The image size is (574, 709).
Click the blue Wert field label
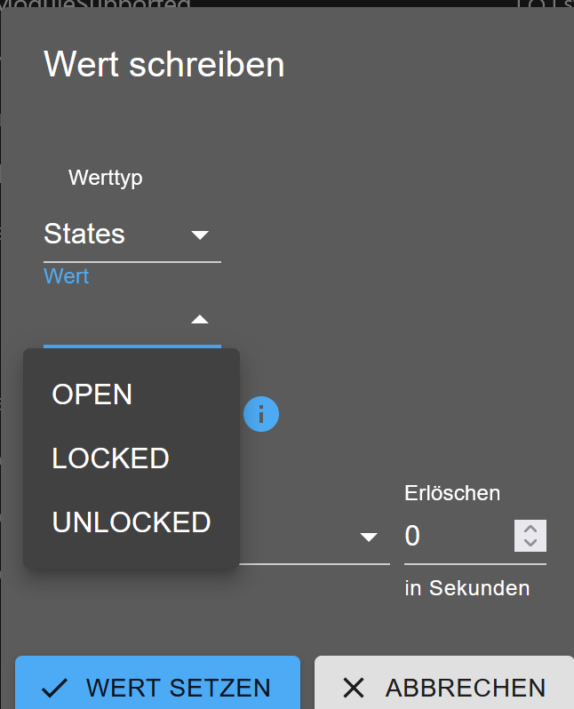coord(67,275)
